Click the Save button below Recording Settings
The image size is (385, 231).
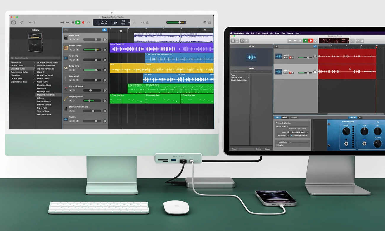click(x=268, y=149)
